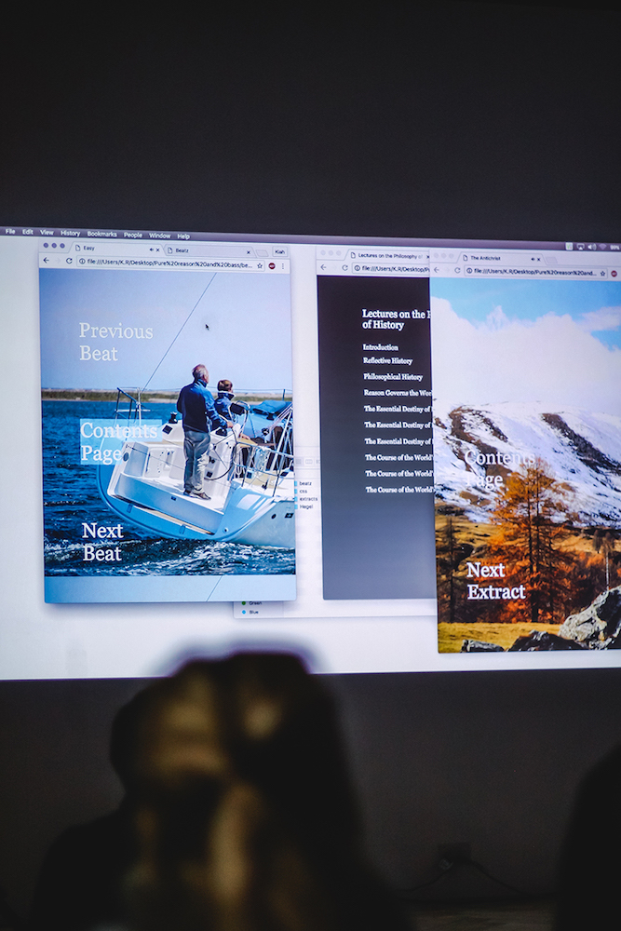The height and width of the screenshot is (931, 621).
Task: Open the View menu
Action: point(47,233)
